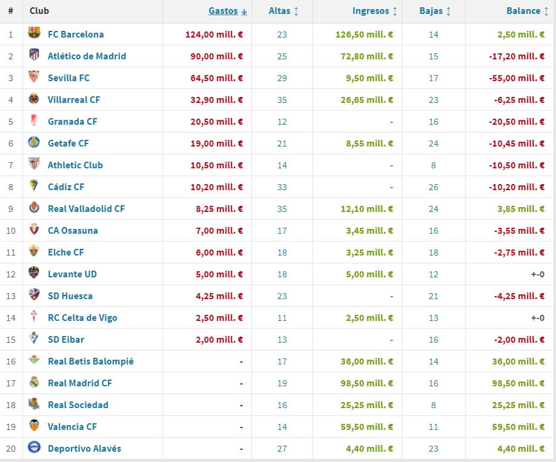556x462 pixels.
Task: Click the Real Betis Balompié crest
Action: [34, 360]
